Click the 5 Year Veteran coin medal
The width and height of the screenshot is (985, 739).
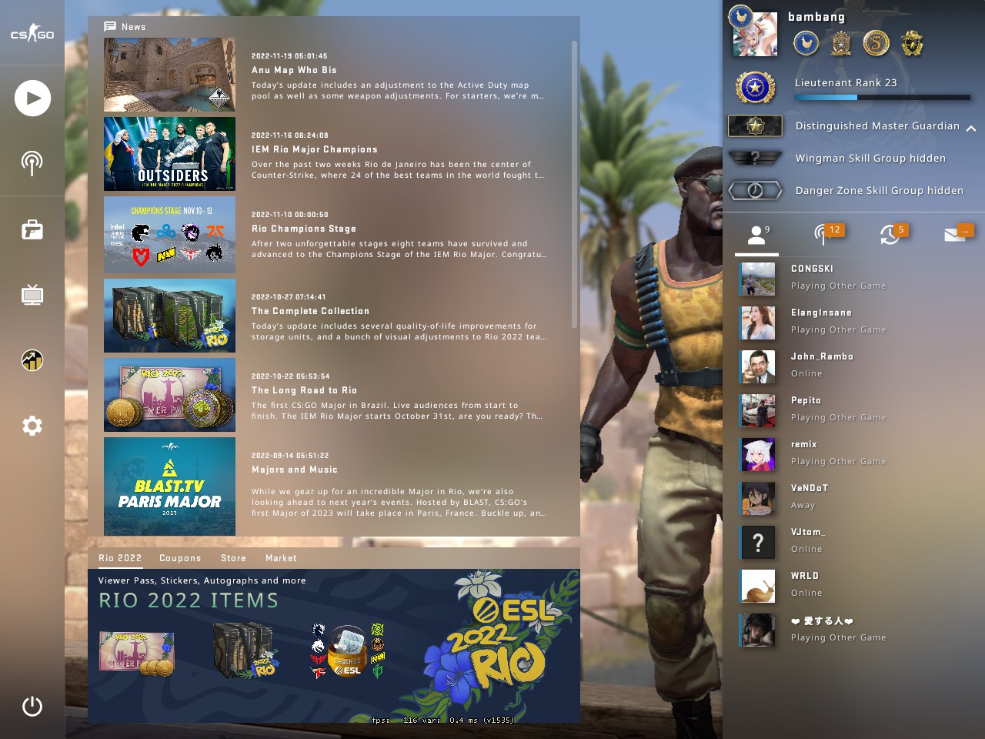coord(876,43)
